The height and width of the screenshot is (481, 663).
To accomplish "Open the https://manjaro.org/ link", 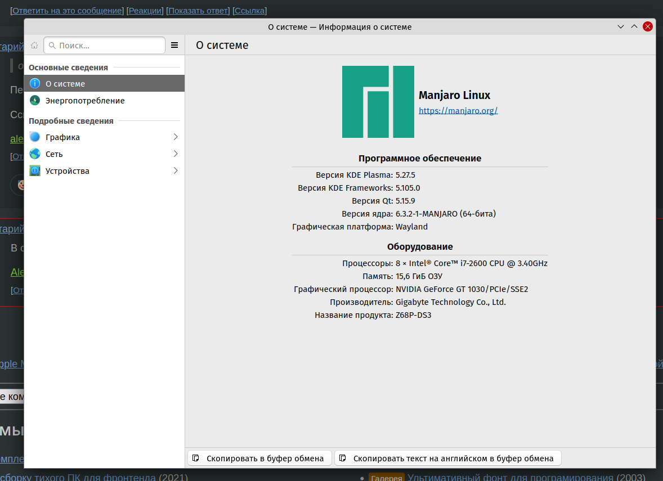I will [x=458, y=111].
